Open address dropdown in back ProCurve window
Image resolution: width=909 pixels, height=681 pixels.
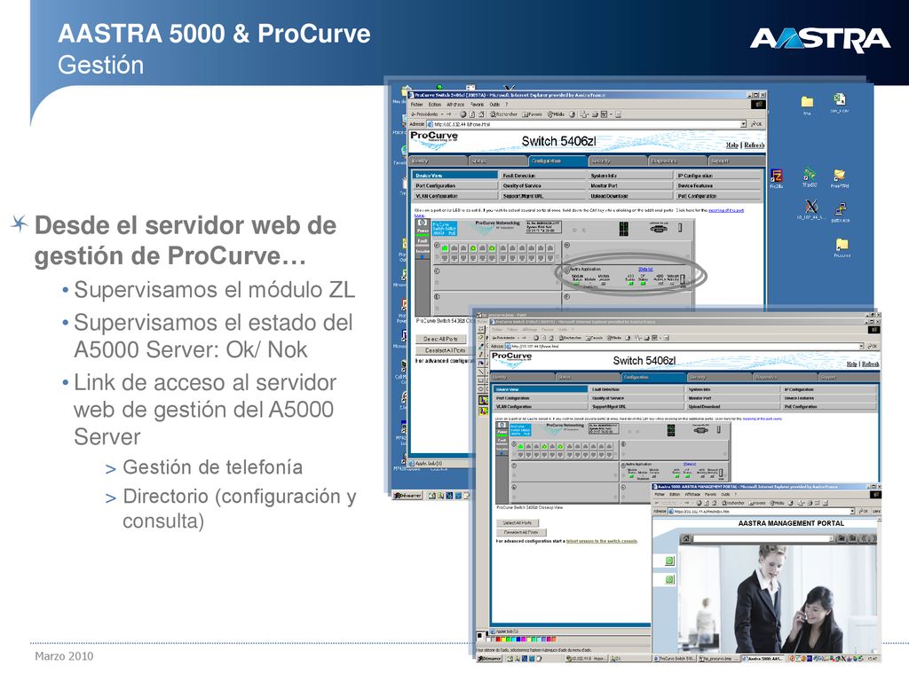coord(743,124)
